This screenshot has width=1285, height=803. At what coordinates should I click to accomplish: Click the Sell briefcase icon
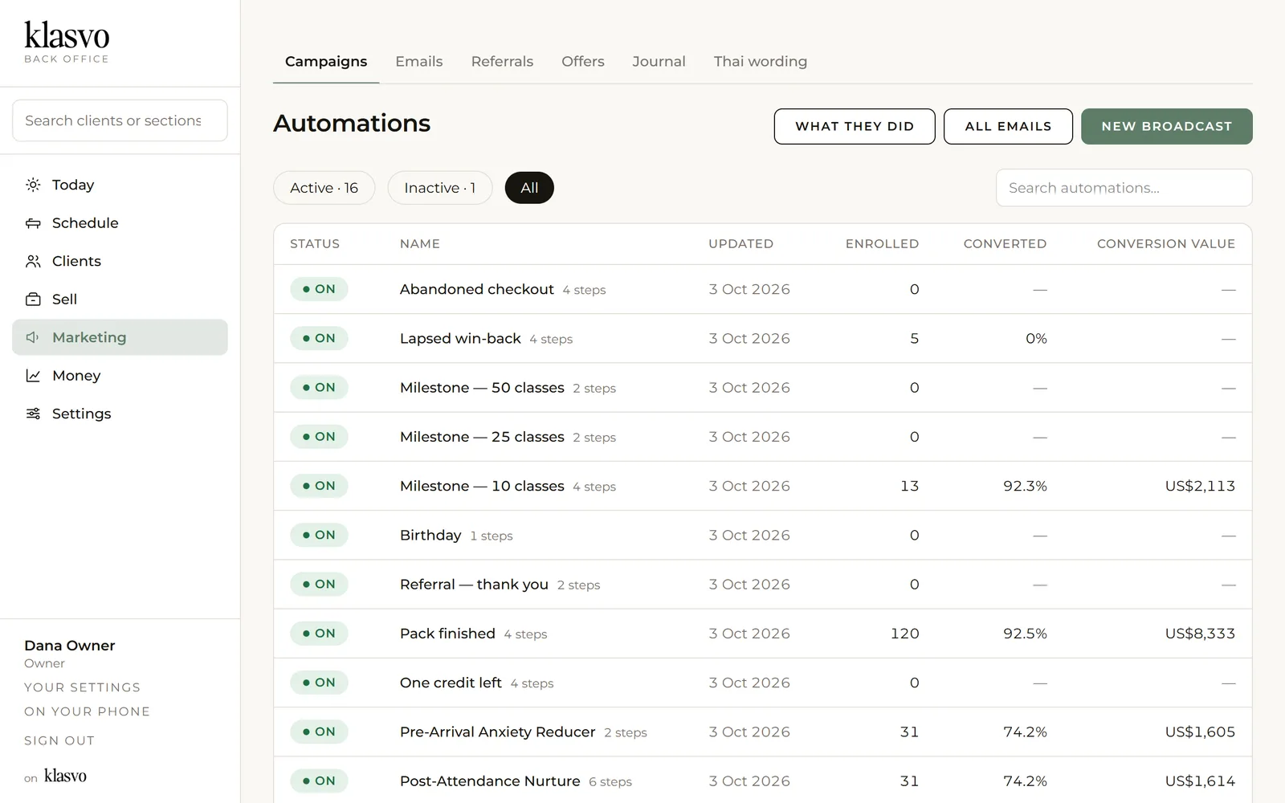click(x=33, y=300)
